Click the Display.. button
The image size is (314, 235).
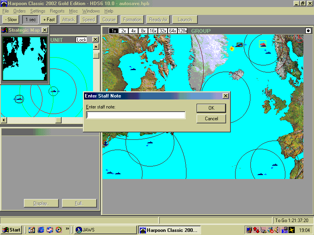(x=41, y=203)
